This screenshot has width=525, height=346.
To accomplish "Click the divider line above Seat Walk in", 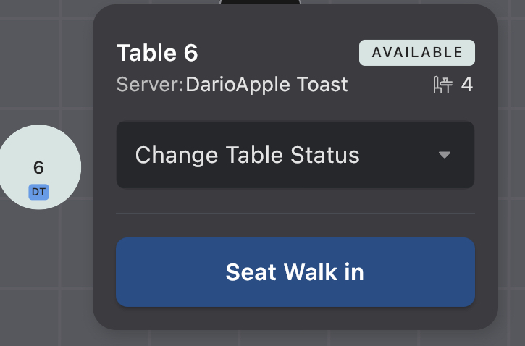I will click(295, 214).
